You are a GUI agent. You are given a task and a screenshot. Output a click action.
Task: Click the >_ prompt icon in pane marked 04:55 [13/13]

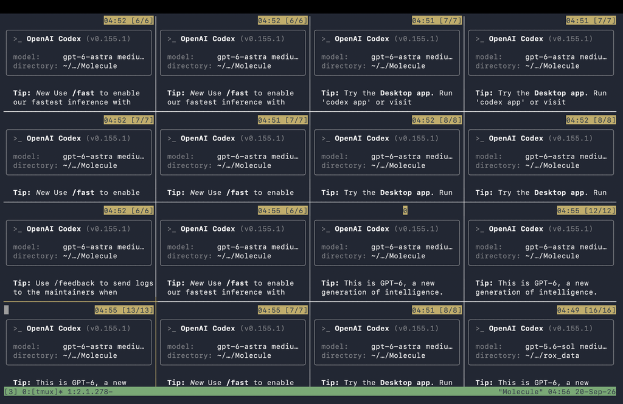(18, 329)
